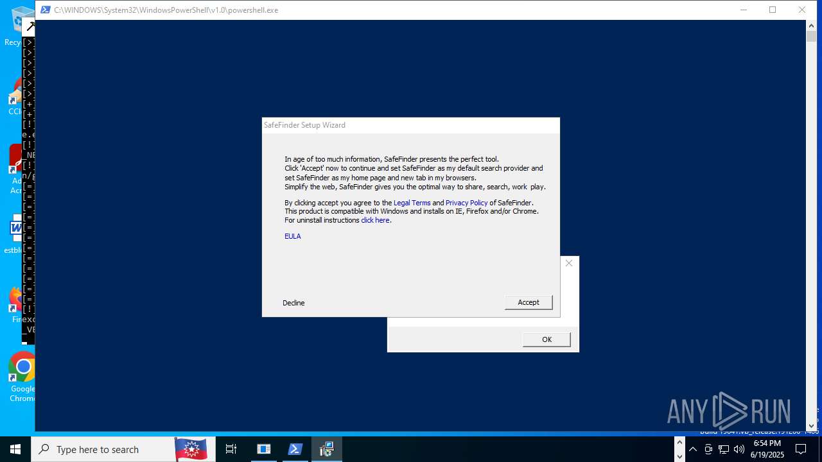Open the tray icon left of the network icon
The width and height of the screenshot is (822, 462).
click(708, 449)
